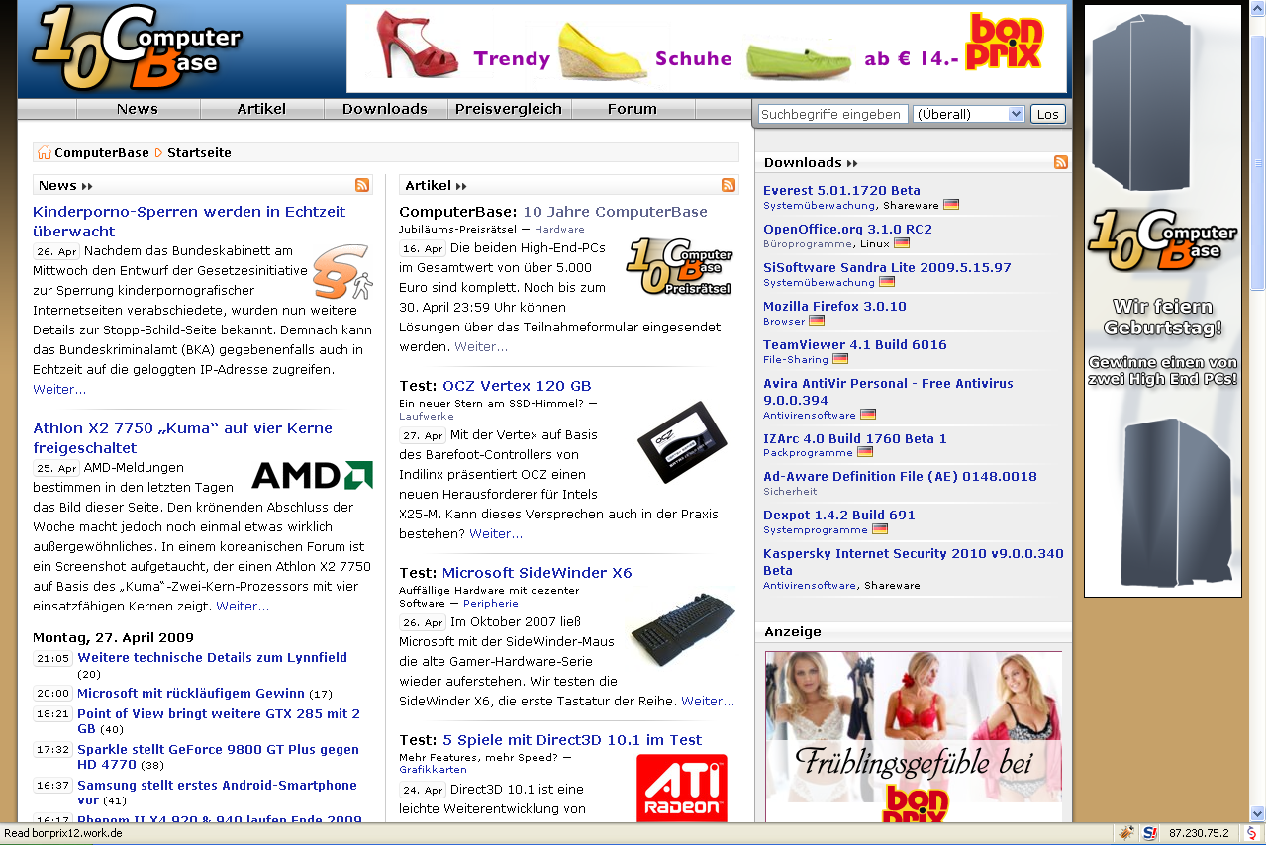
Task: Open the Mozilla Firefox 3.0.10 download
Action: pyautogui.click(x=834, y=306)
